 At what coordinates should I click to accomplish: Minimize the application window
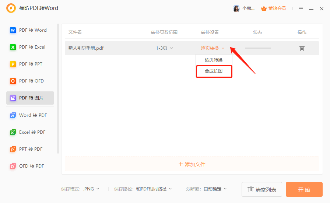(x=311, y=9)
